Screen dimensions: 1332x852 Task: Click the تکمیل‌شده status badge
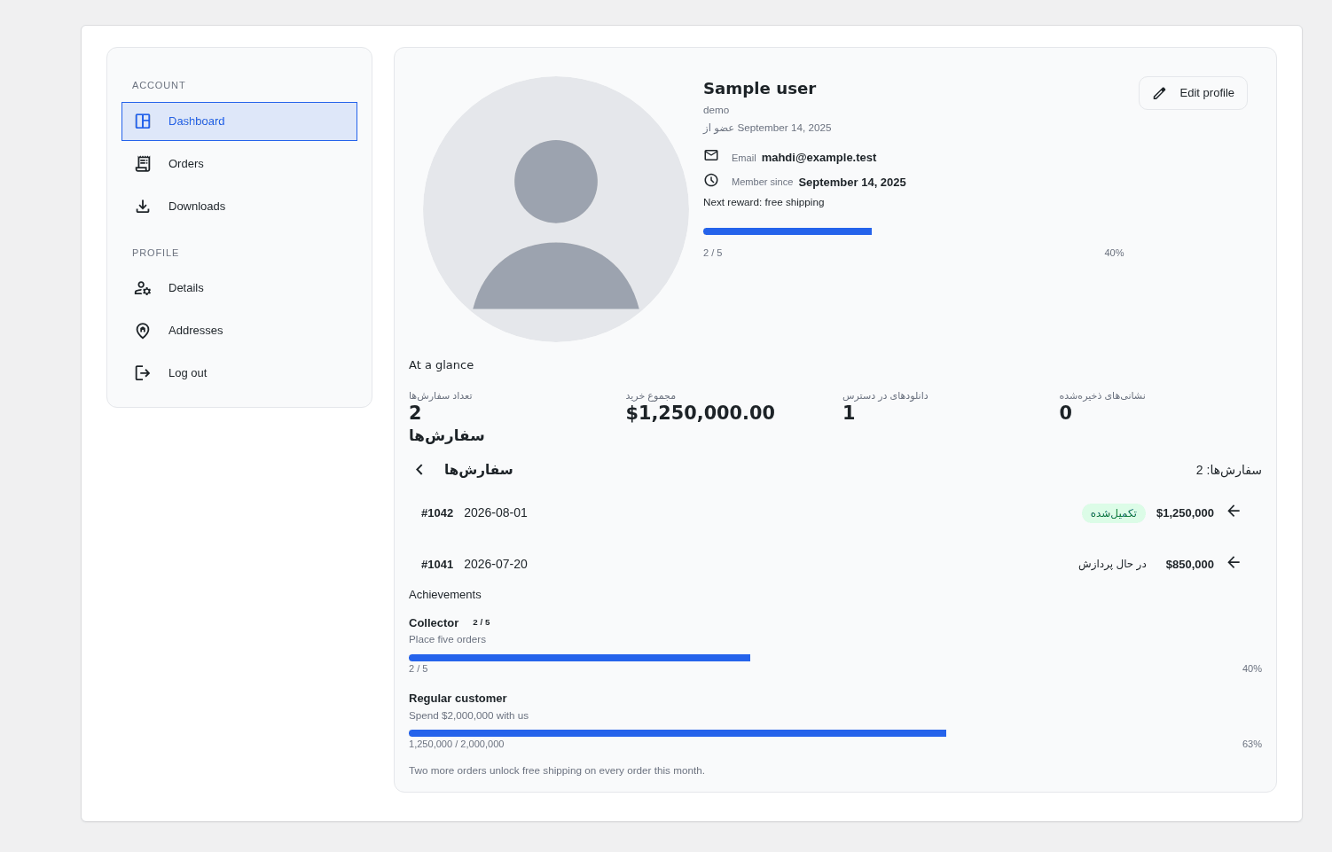click(1114, 513)
